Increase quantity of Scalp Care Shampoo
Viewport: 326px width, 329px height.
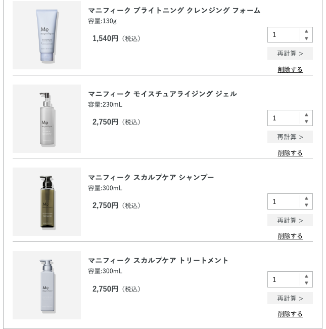(306, 198)
